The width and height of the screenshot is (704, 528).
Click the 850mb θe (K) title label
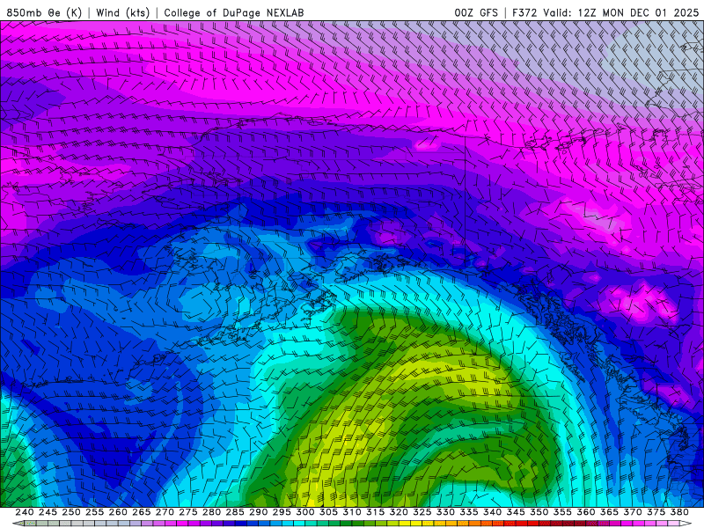coord(42,12)
